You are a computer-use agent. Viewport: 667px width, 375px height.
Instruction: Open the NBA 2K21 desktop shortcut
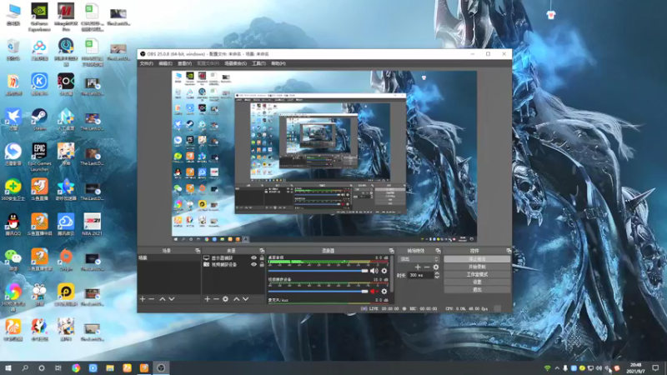(92, 224)
